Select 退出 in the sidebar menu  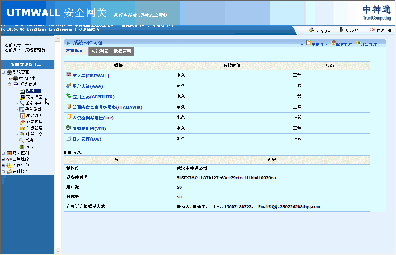tap(29, 147)
